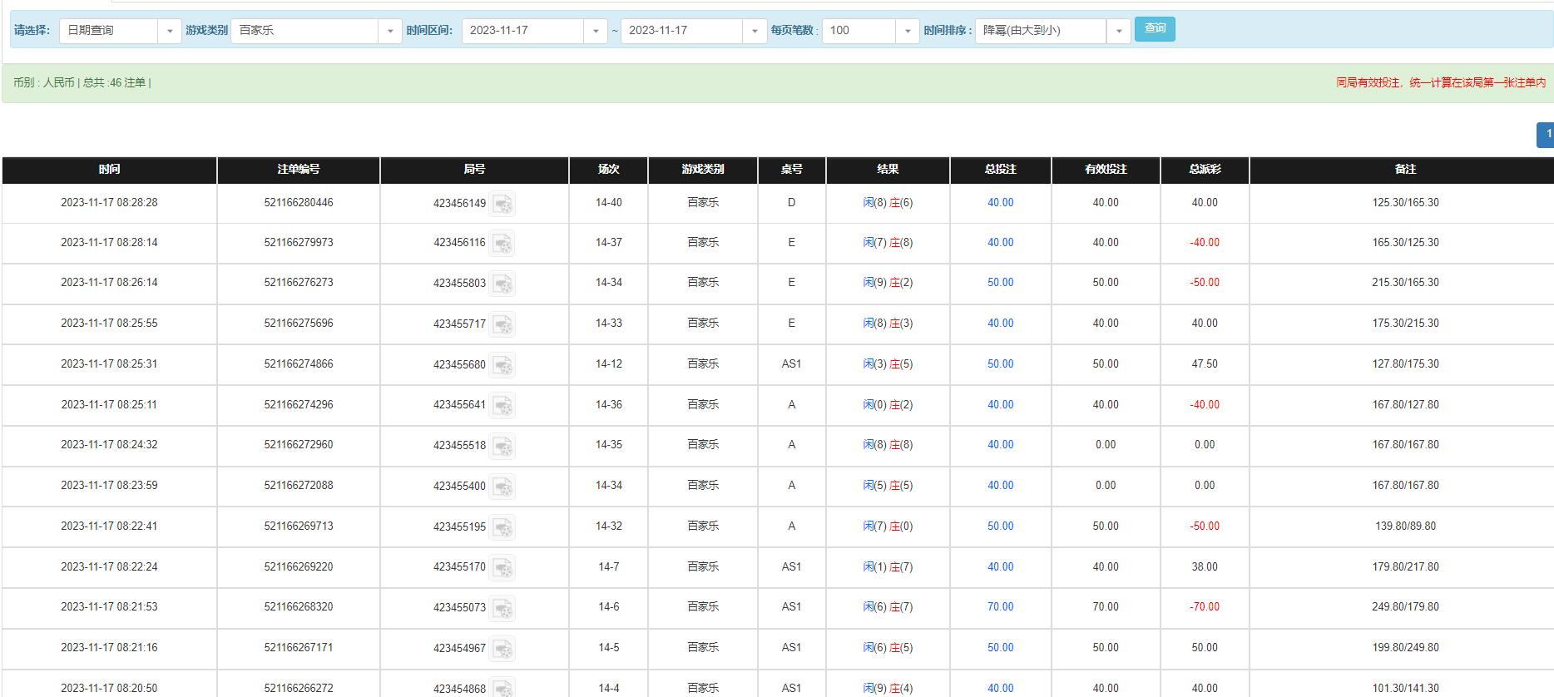The width and height of the screenshot is (1554, 697).
Task: Select order number 521166272088
Action: [299, 486]
